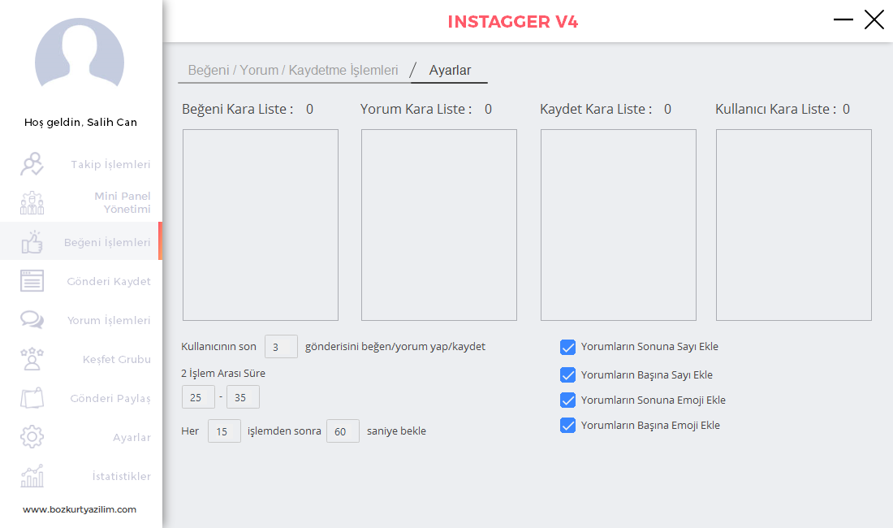893x528 pixels.
Task: Open İstatistikler sidebar label
Action: (121, 476)
